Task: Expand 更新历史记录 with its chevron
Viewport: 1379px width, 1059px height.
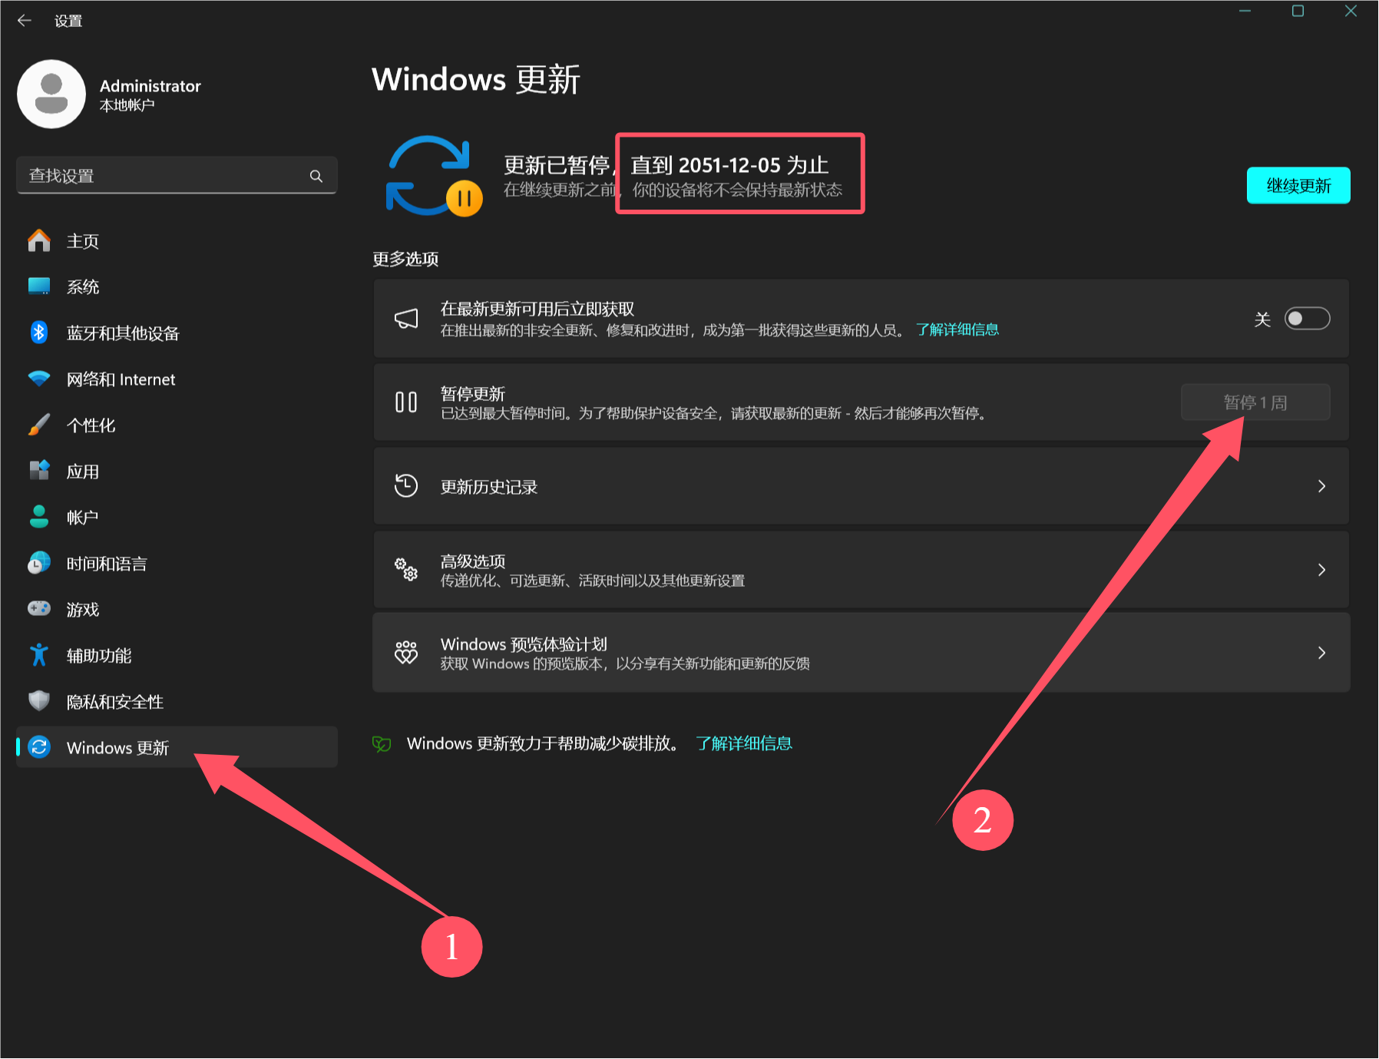Action: coord(1321,486)
